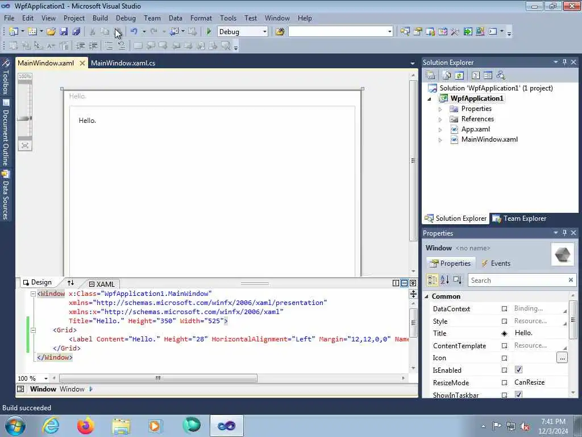Click the green arrow Start Page icon
The width and height of the screenshot is (582, 437).
(x=468, y=32)
